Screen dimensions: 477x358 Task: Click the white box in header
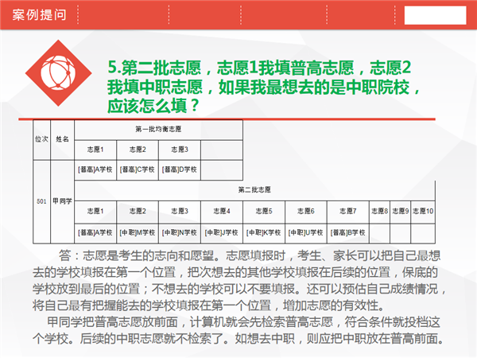pyautogui.click(x=435, y=15)
